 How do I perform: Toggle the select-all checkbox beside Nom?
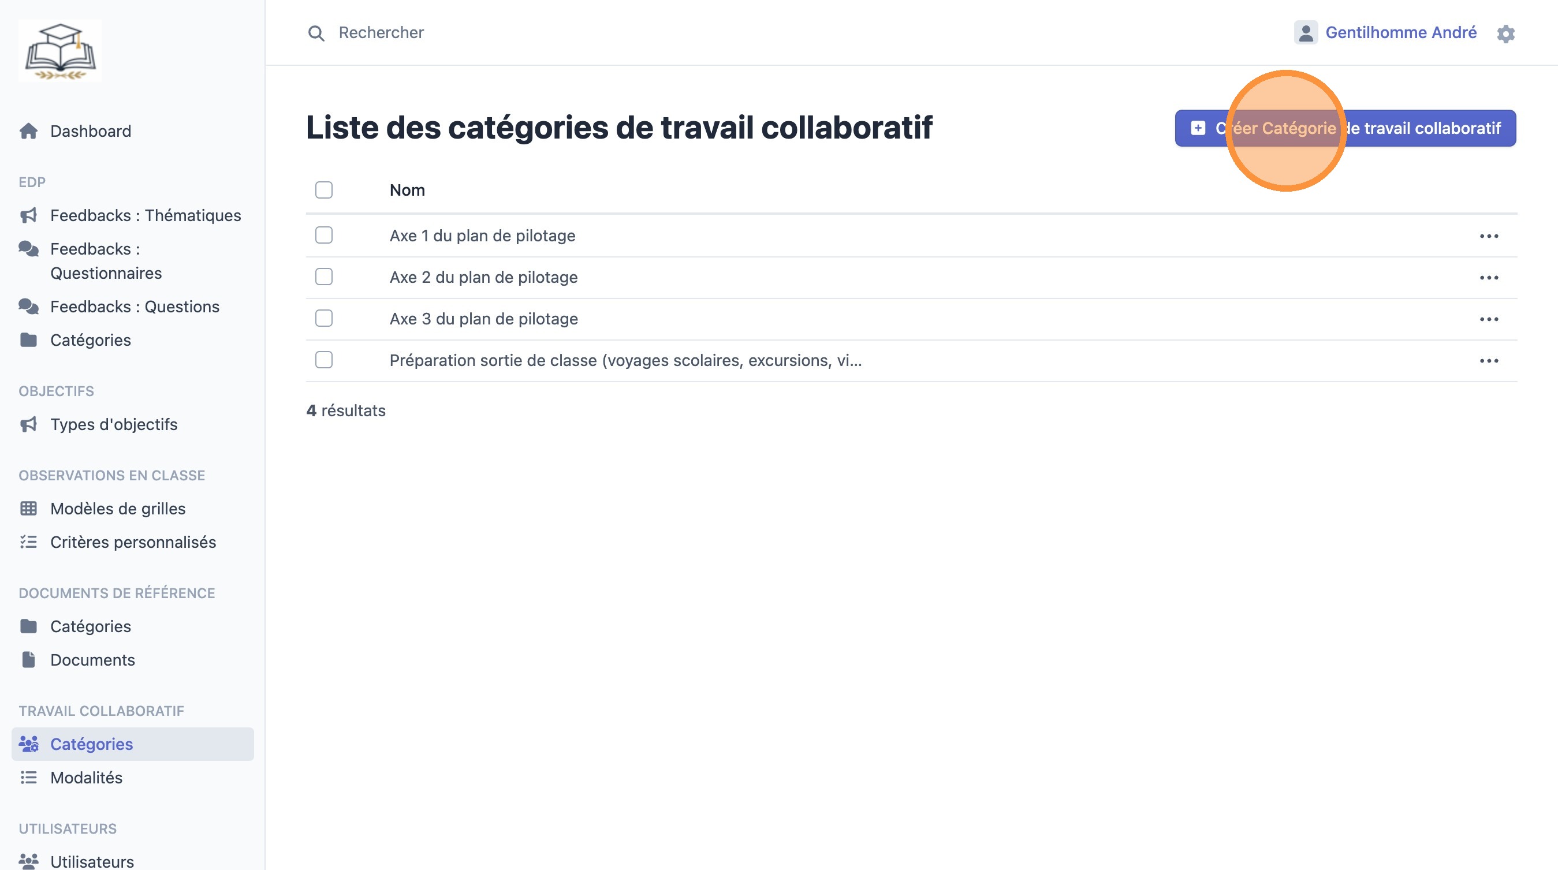point(324,190)
